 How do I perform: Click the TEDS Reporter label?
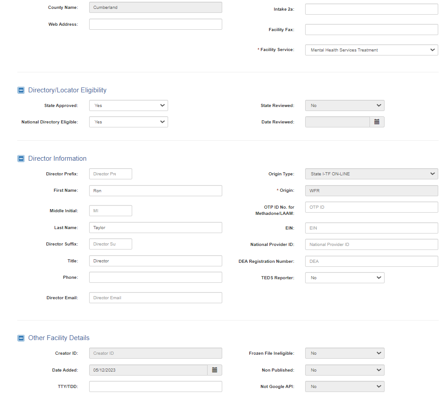(278, 278)
